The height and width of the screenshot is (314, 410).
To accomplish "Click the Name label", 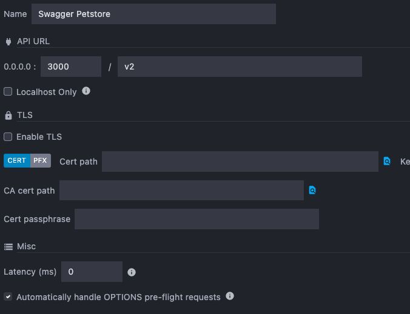I will (15, 14).
